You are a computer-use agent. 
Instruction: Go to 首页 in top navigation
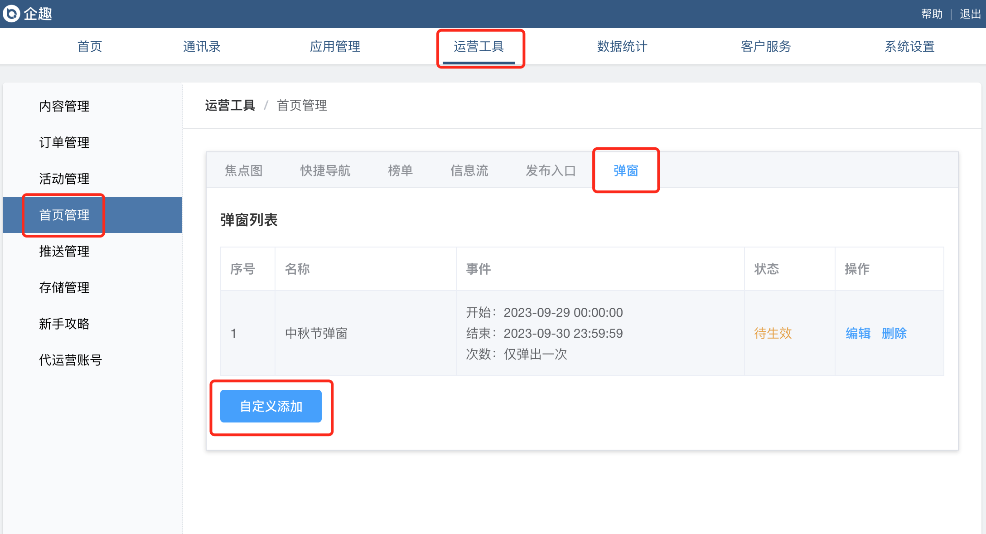tap(90, 46)
